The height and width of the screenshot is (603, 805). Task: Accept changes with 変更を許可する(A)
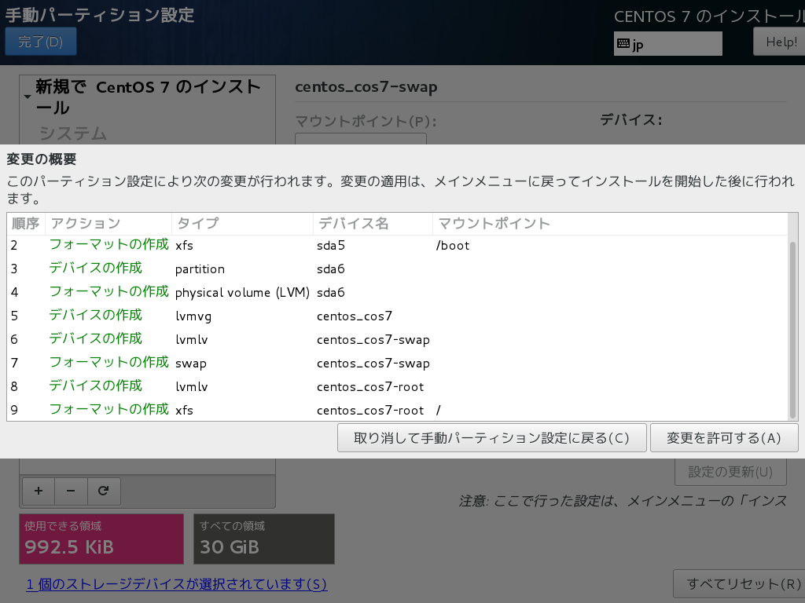[x=724, y=438]
